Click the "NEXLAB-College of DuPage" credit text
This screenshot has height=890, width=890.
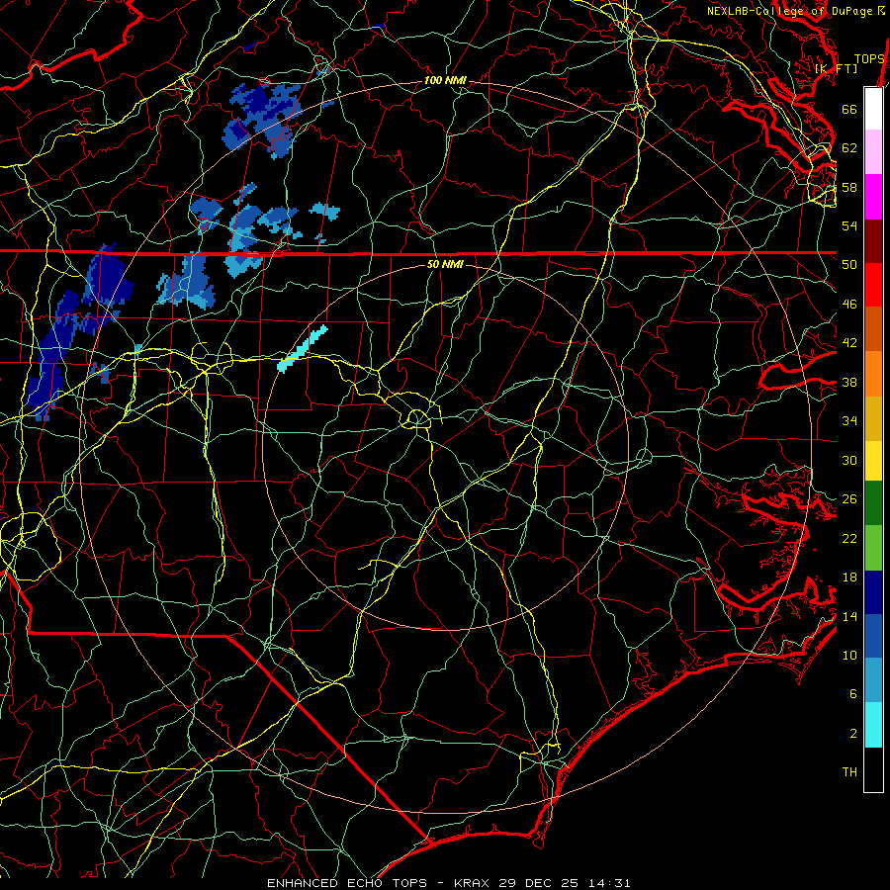(x=790, y=11)
